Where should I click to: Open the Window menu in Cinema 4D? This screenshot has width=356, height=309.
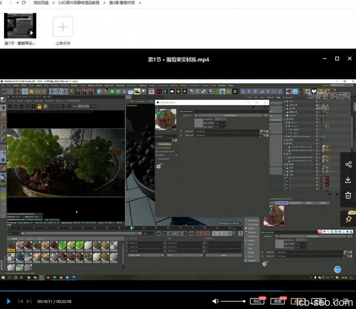point(222,85)
